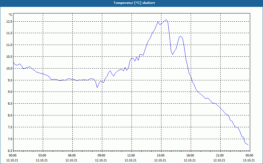This screenshot has height=164, width=263.
Task: Click the curve's second peak before 18:00
Action: 180,36
